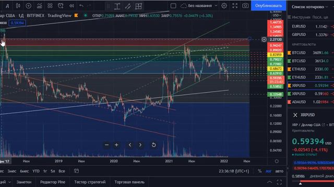Select EURUSD in the watchlist

(311, 26)
